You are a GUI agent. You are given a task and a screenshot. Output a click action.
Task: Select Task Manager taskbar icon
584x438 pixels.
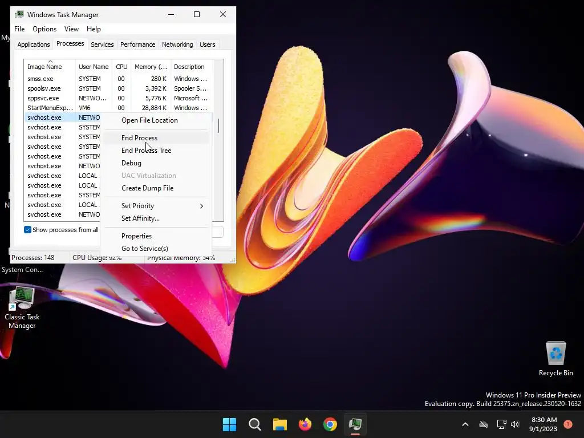(x=355, y=424)
